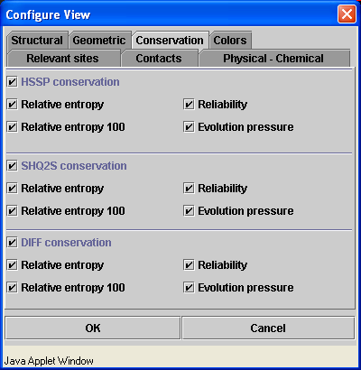Select the Colors tab
This screenshot has width=361, height=370.
tap(230, 40)
